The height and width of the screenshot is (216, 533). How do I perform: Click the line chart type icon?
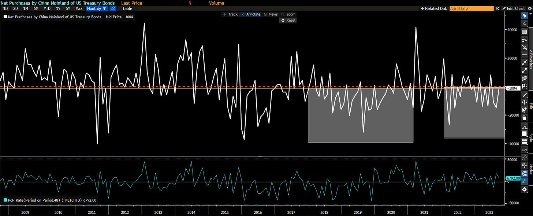[113, 8]
